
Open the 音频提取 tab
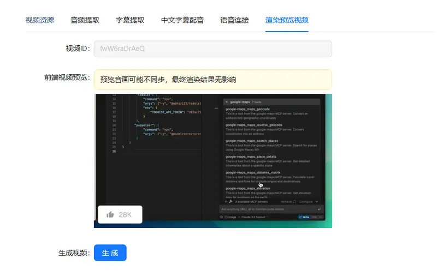pyautogui.click(x=85, y=20)
